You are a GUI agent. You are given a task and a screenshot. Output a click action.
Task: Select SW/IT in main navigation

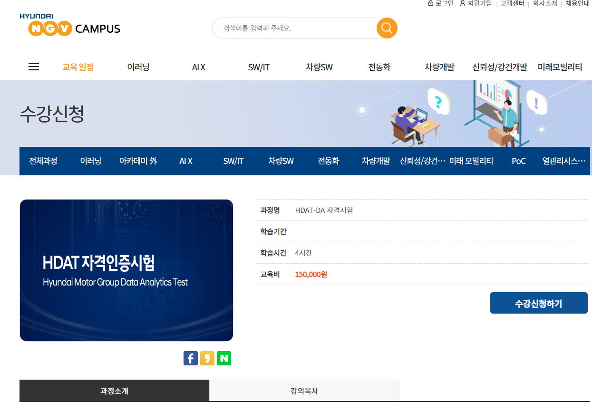click(259, 67)
